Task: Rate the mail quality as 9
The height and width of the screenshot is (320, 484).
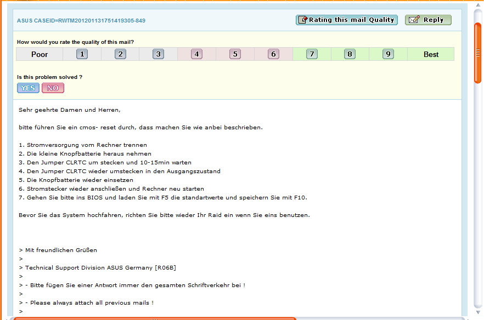Action: click(x=388, y=54)
